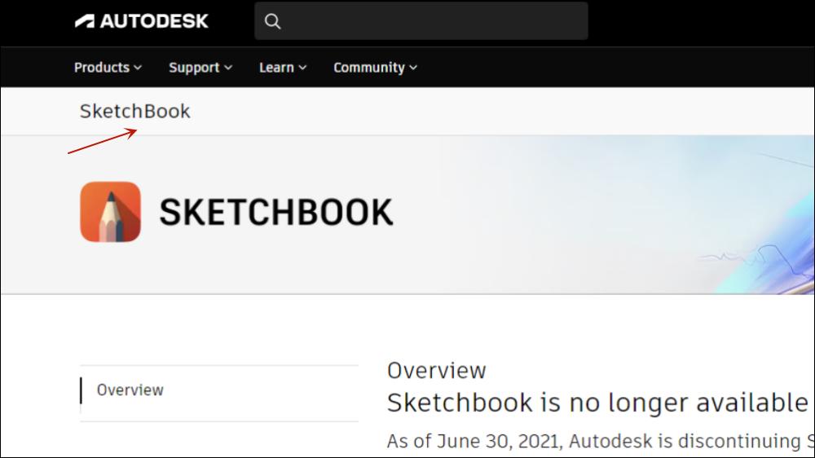Screen dimensions: 815x458
Task: Click the Autodesk logo
Action: click(141, 21)
